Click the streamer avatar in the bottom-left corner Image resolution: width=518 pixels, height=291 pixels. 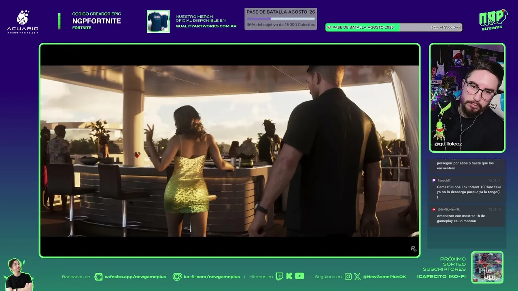(19, 274)
